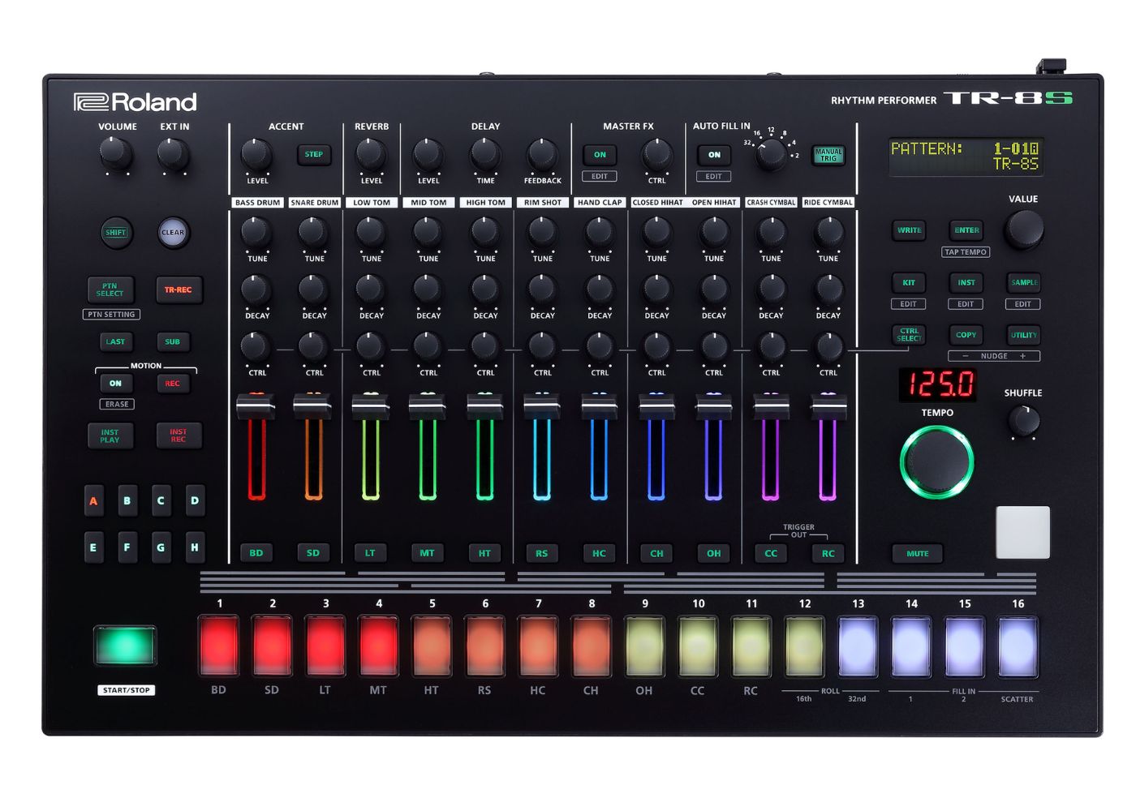Tap step pad 16 labeled SCATTER
The image size is (1136, 811).
[x=1018, y=646]
